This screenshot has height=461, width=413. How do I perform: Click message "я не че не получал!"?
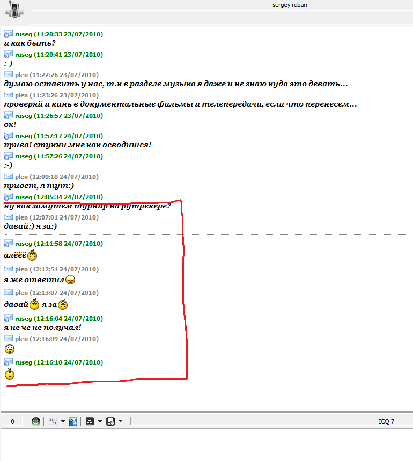pyautogui.click(x=42, y=328)
